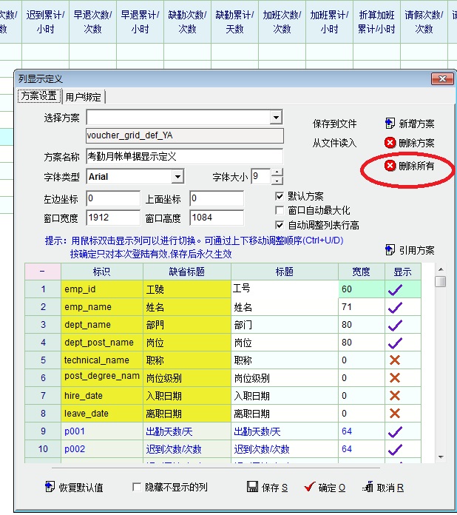Switch to the 用户绑定 tab

tap(84, 96)
